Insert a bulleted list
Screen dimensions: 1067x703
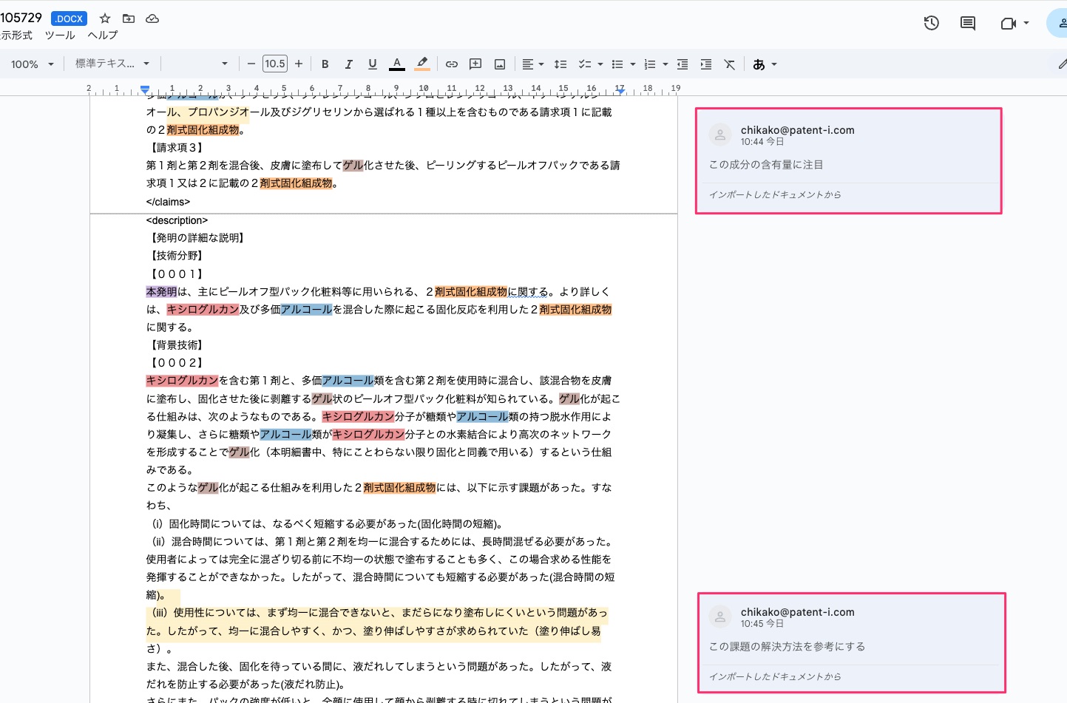[x=617, y=64]
